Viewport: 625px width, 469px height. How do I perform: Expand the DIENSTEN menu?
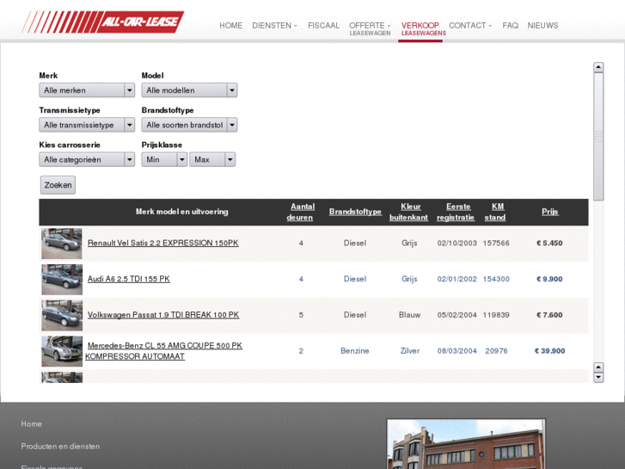tap(274, 26)
